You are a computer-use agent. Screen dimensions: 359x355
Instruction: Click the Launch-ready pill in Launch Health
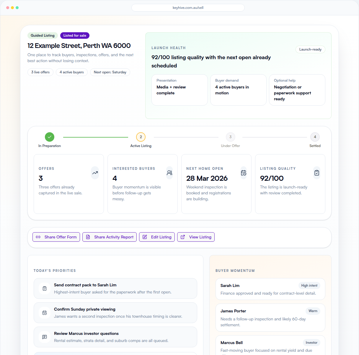(310, 49)
